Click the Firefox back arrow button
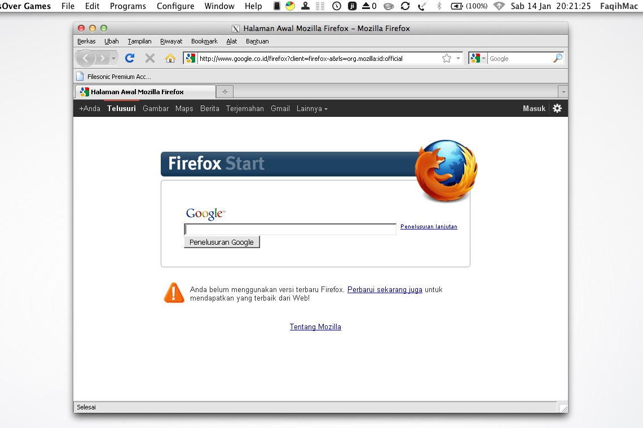This screenshot has height=428, width=643. pos(86,58)
